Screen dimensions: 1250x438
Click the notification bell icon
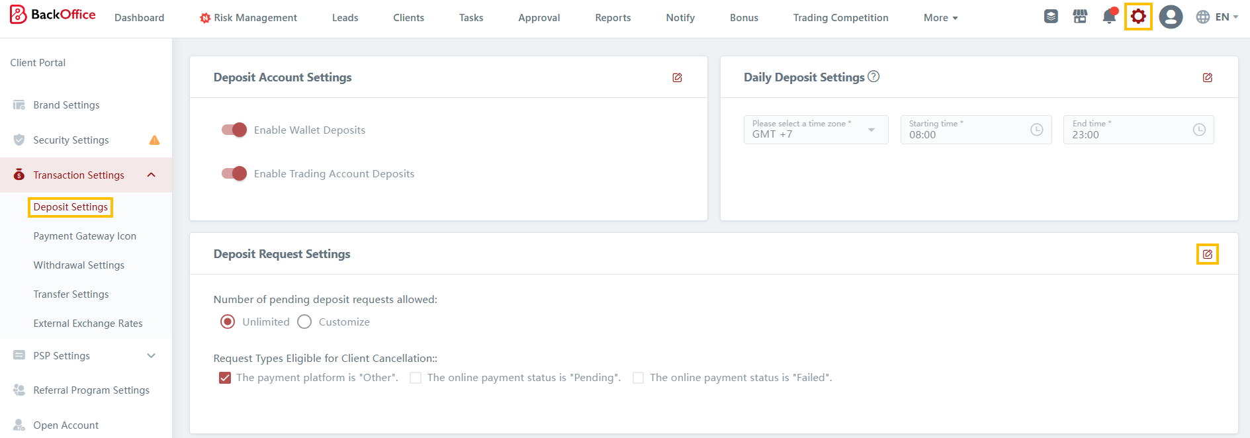(1109, 17)
